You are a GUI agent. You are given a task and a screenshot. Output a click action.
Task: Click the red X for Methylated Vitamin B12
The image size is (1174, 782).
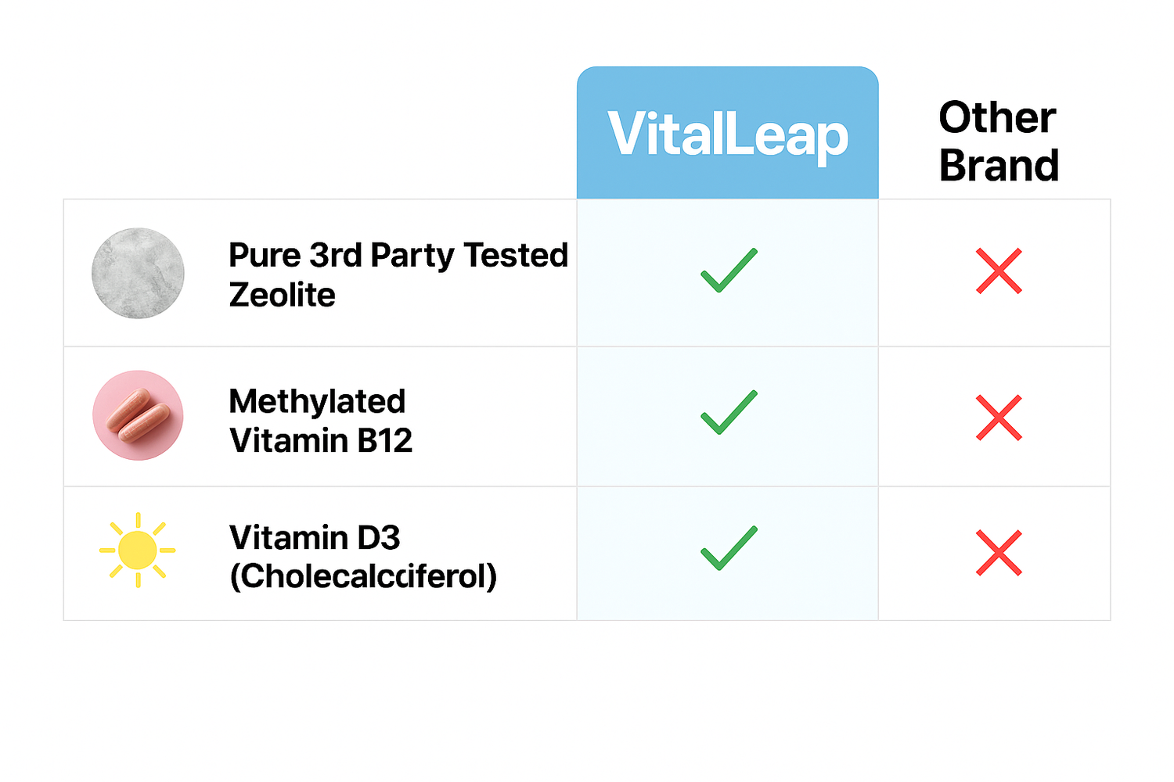point(999,418)
